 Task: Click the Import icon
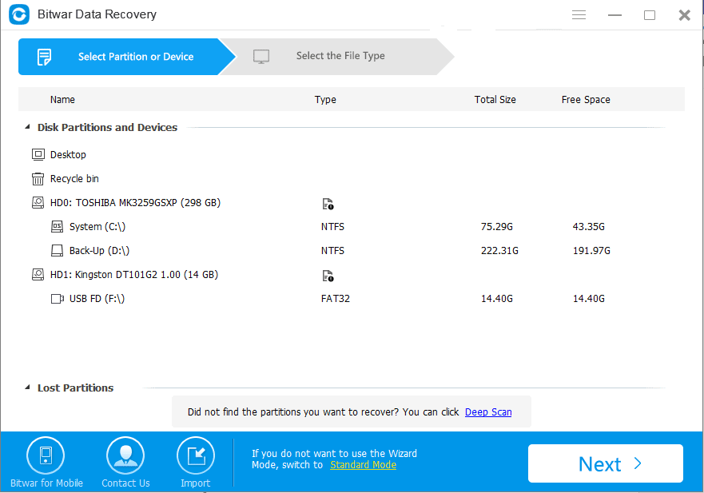[196, 455]
